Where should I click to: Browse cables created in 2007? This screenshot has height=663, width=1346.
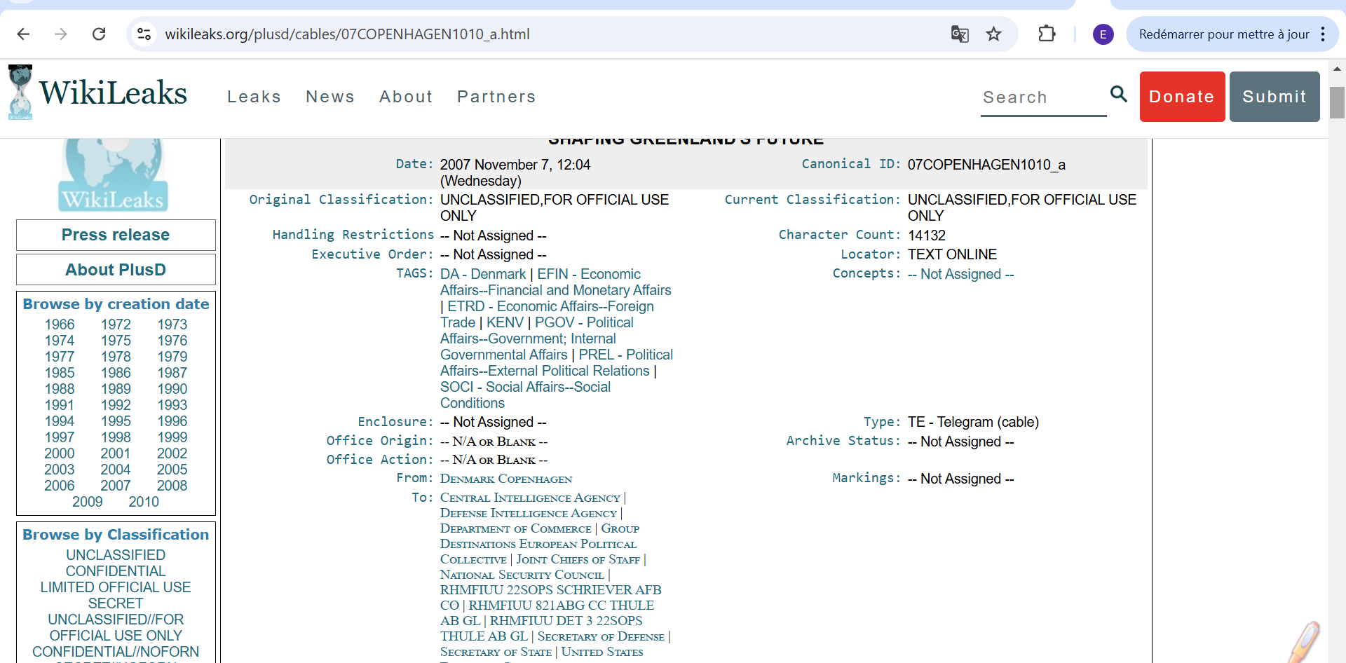[116, 486]
